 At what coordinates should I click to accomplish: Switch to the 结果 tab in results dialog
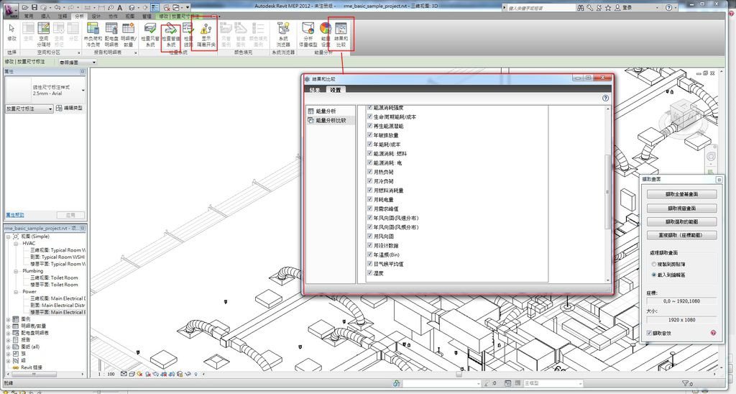pos(315,90)
